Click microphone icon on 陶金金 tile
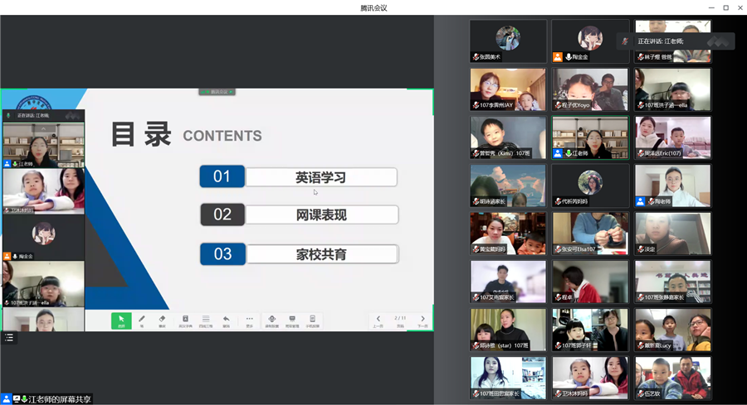The image size is (747, 405). (x=569, y=57)
